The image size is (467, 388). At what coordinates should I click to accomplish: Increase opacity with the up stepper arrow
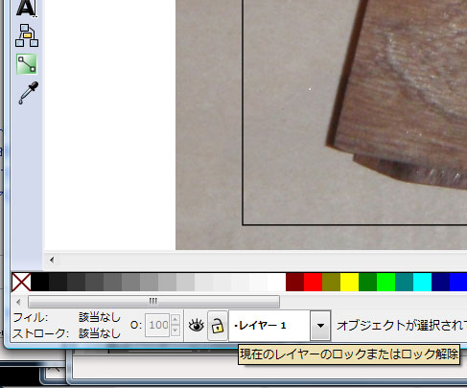click(175, 320)
